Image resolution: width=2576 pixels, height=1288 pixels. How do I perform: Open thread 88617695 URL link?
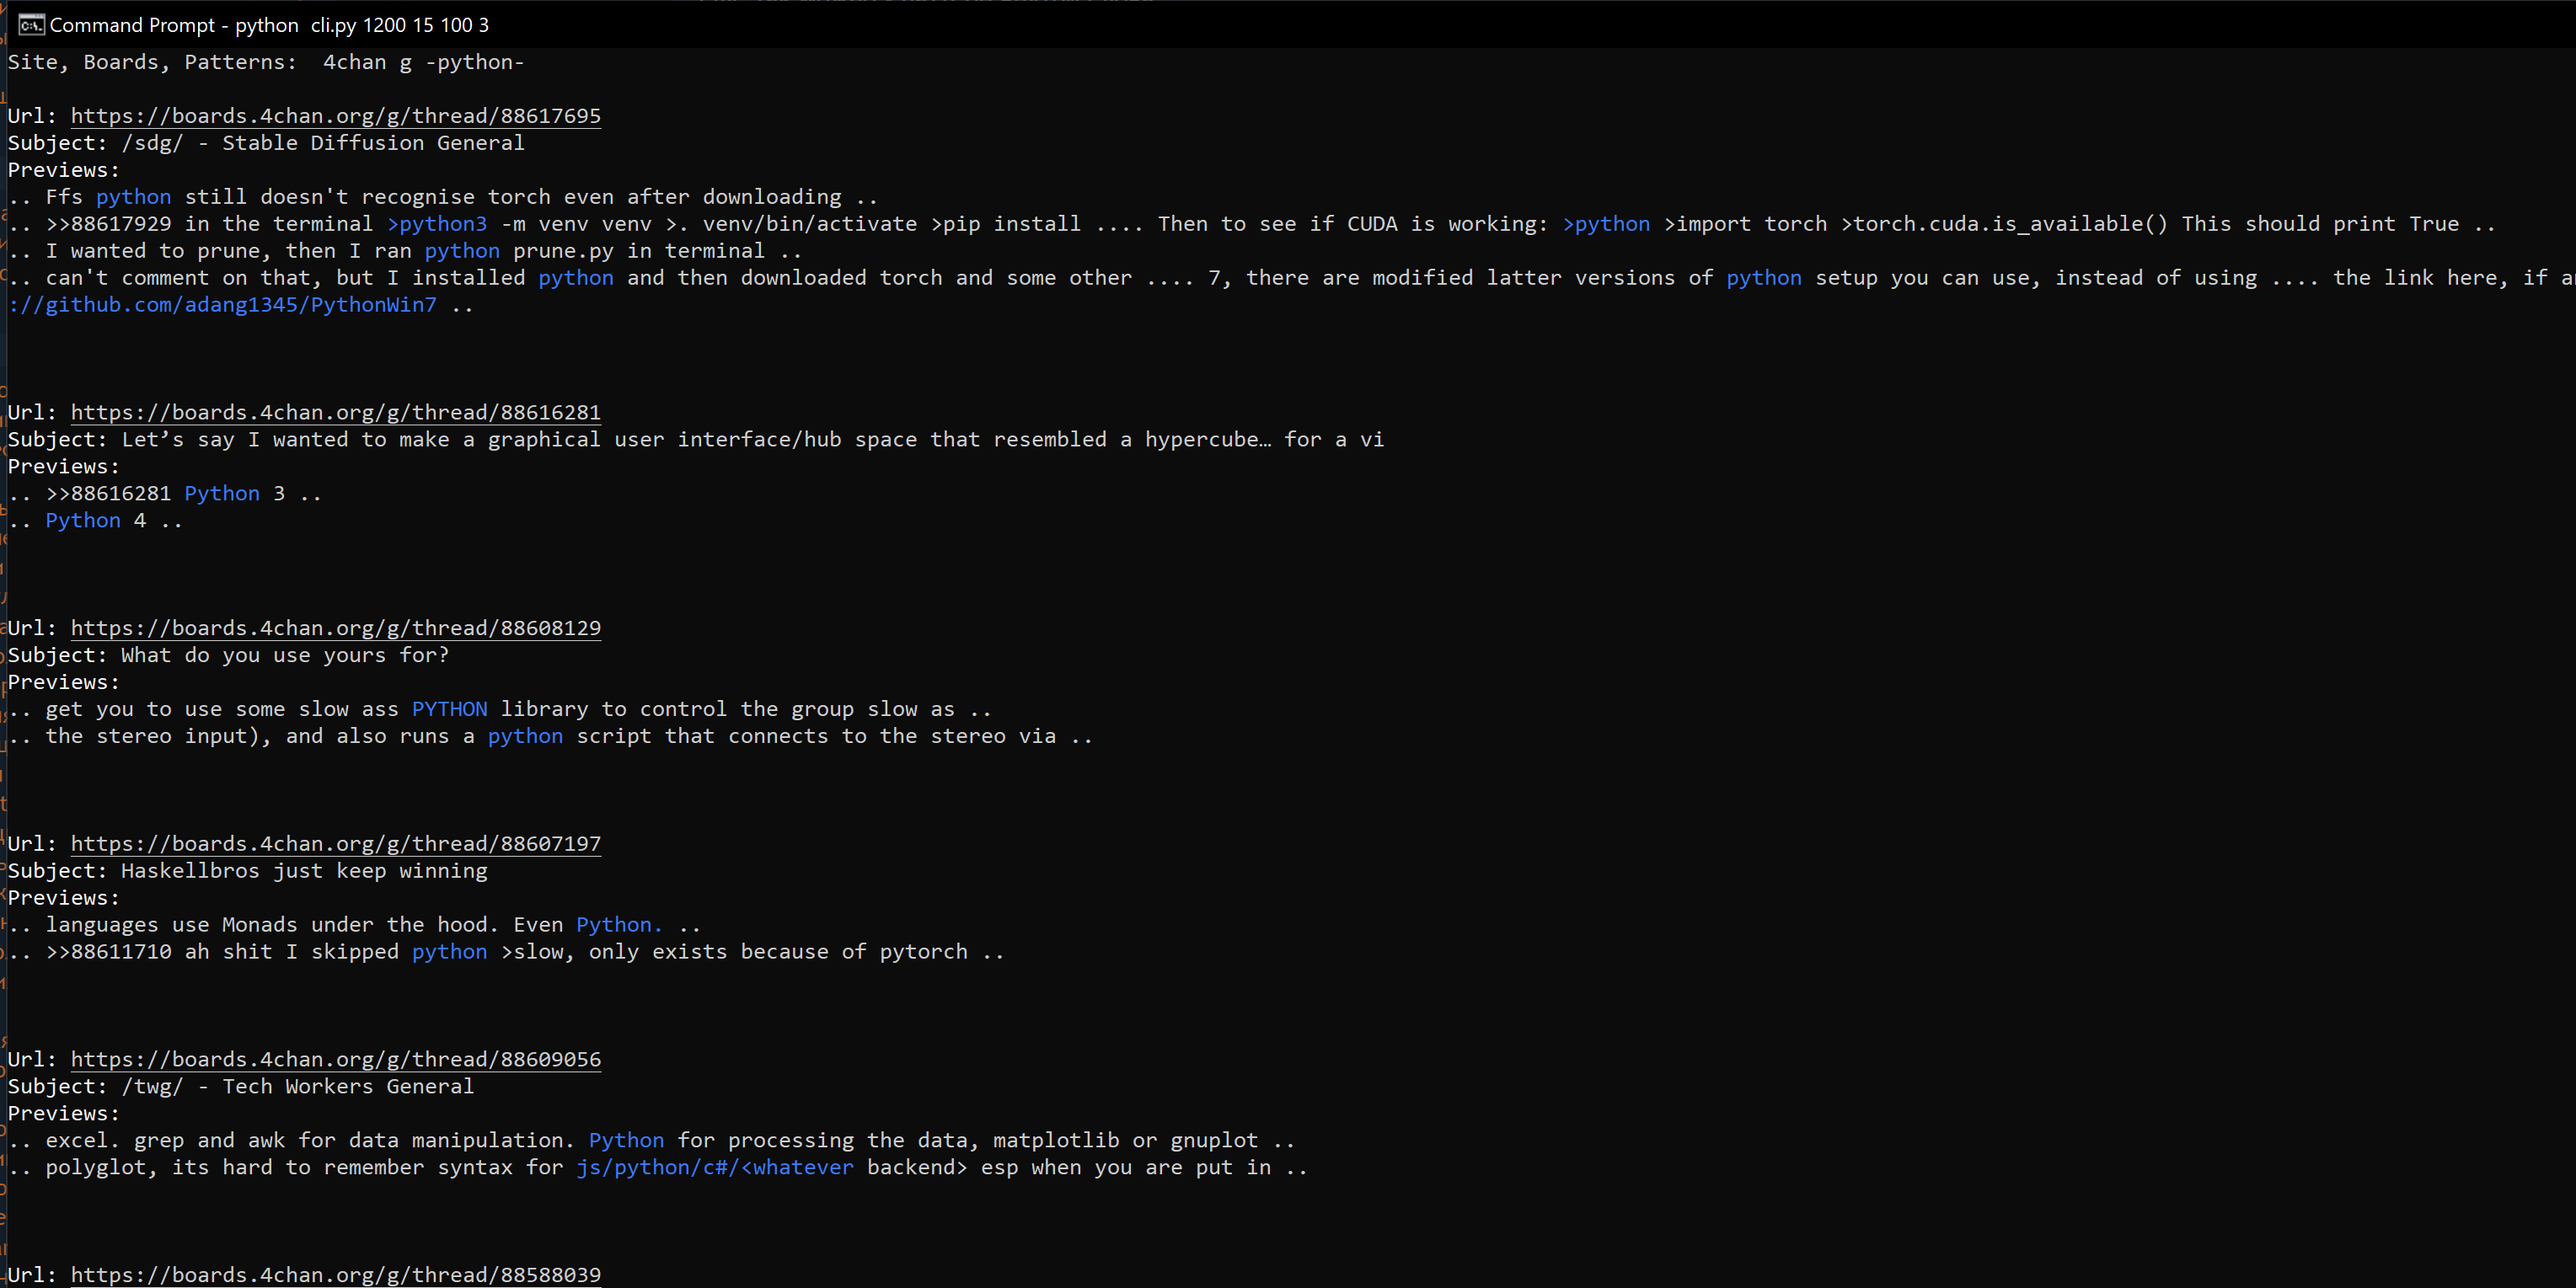pyautogui.click(x=335, y=116)
